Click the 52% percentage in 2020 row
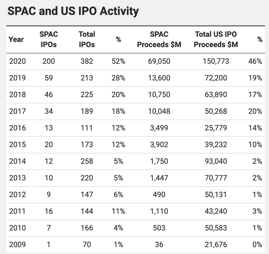The width and height of the screenshot is (269, 254). click(118, 61)
